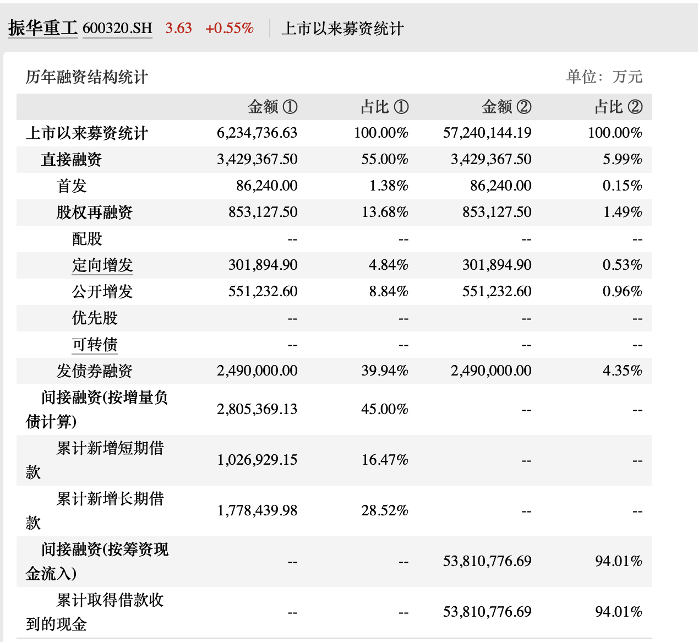This screenshot has width=698, height=642.
Task: Select the 8.84% 公开增发 share
Action: [389, 291]
